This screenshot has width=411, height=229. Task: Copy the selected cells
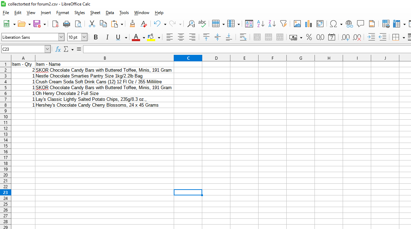point(103,24)
